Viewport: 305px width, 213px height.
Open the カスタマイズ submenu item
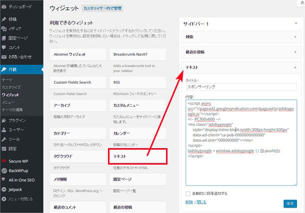click(x=11, y=87)
